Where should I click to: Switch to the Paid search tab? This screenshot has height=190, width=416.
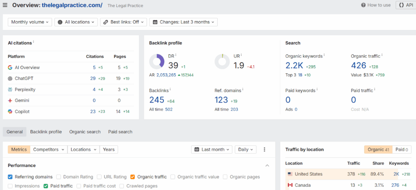[120, 132]
